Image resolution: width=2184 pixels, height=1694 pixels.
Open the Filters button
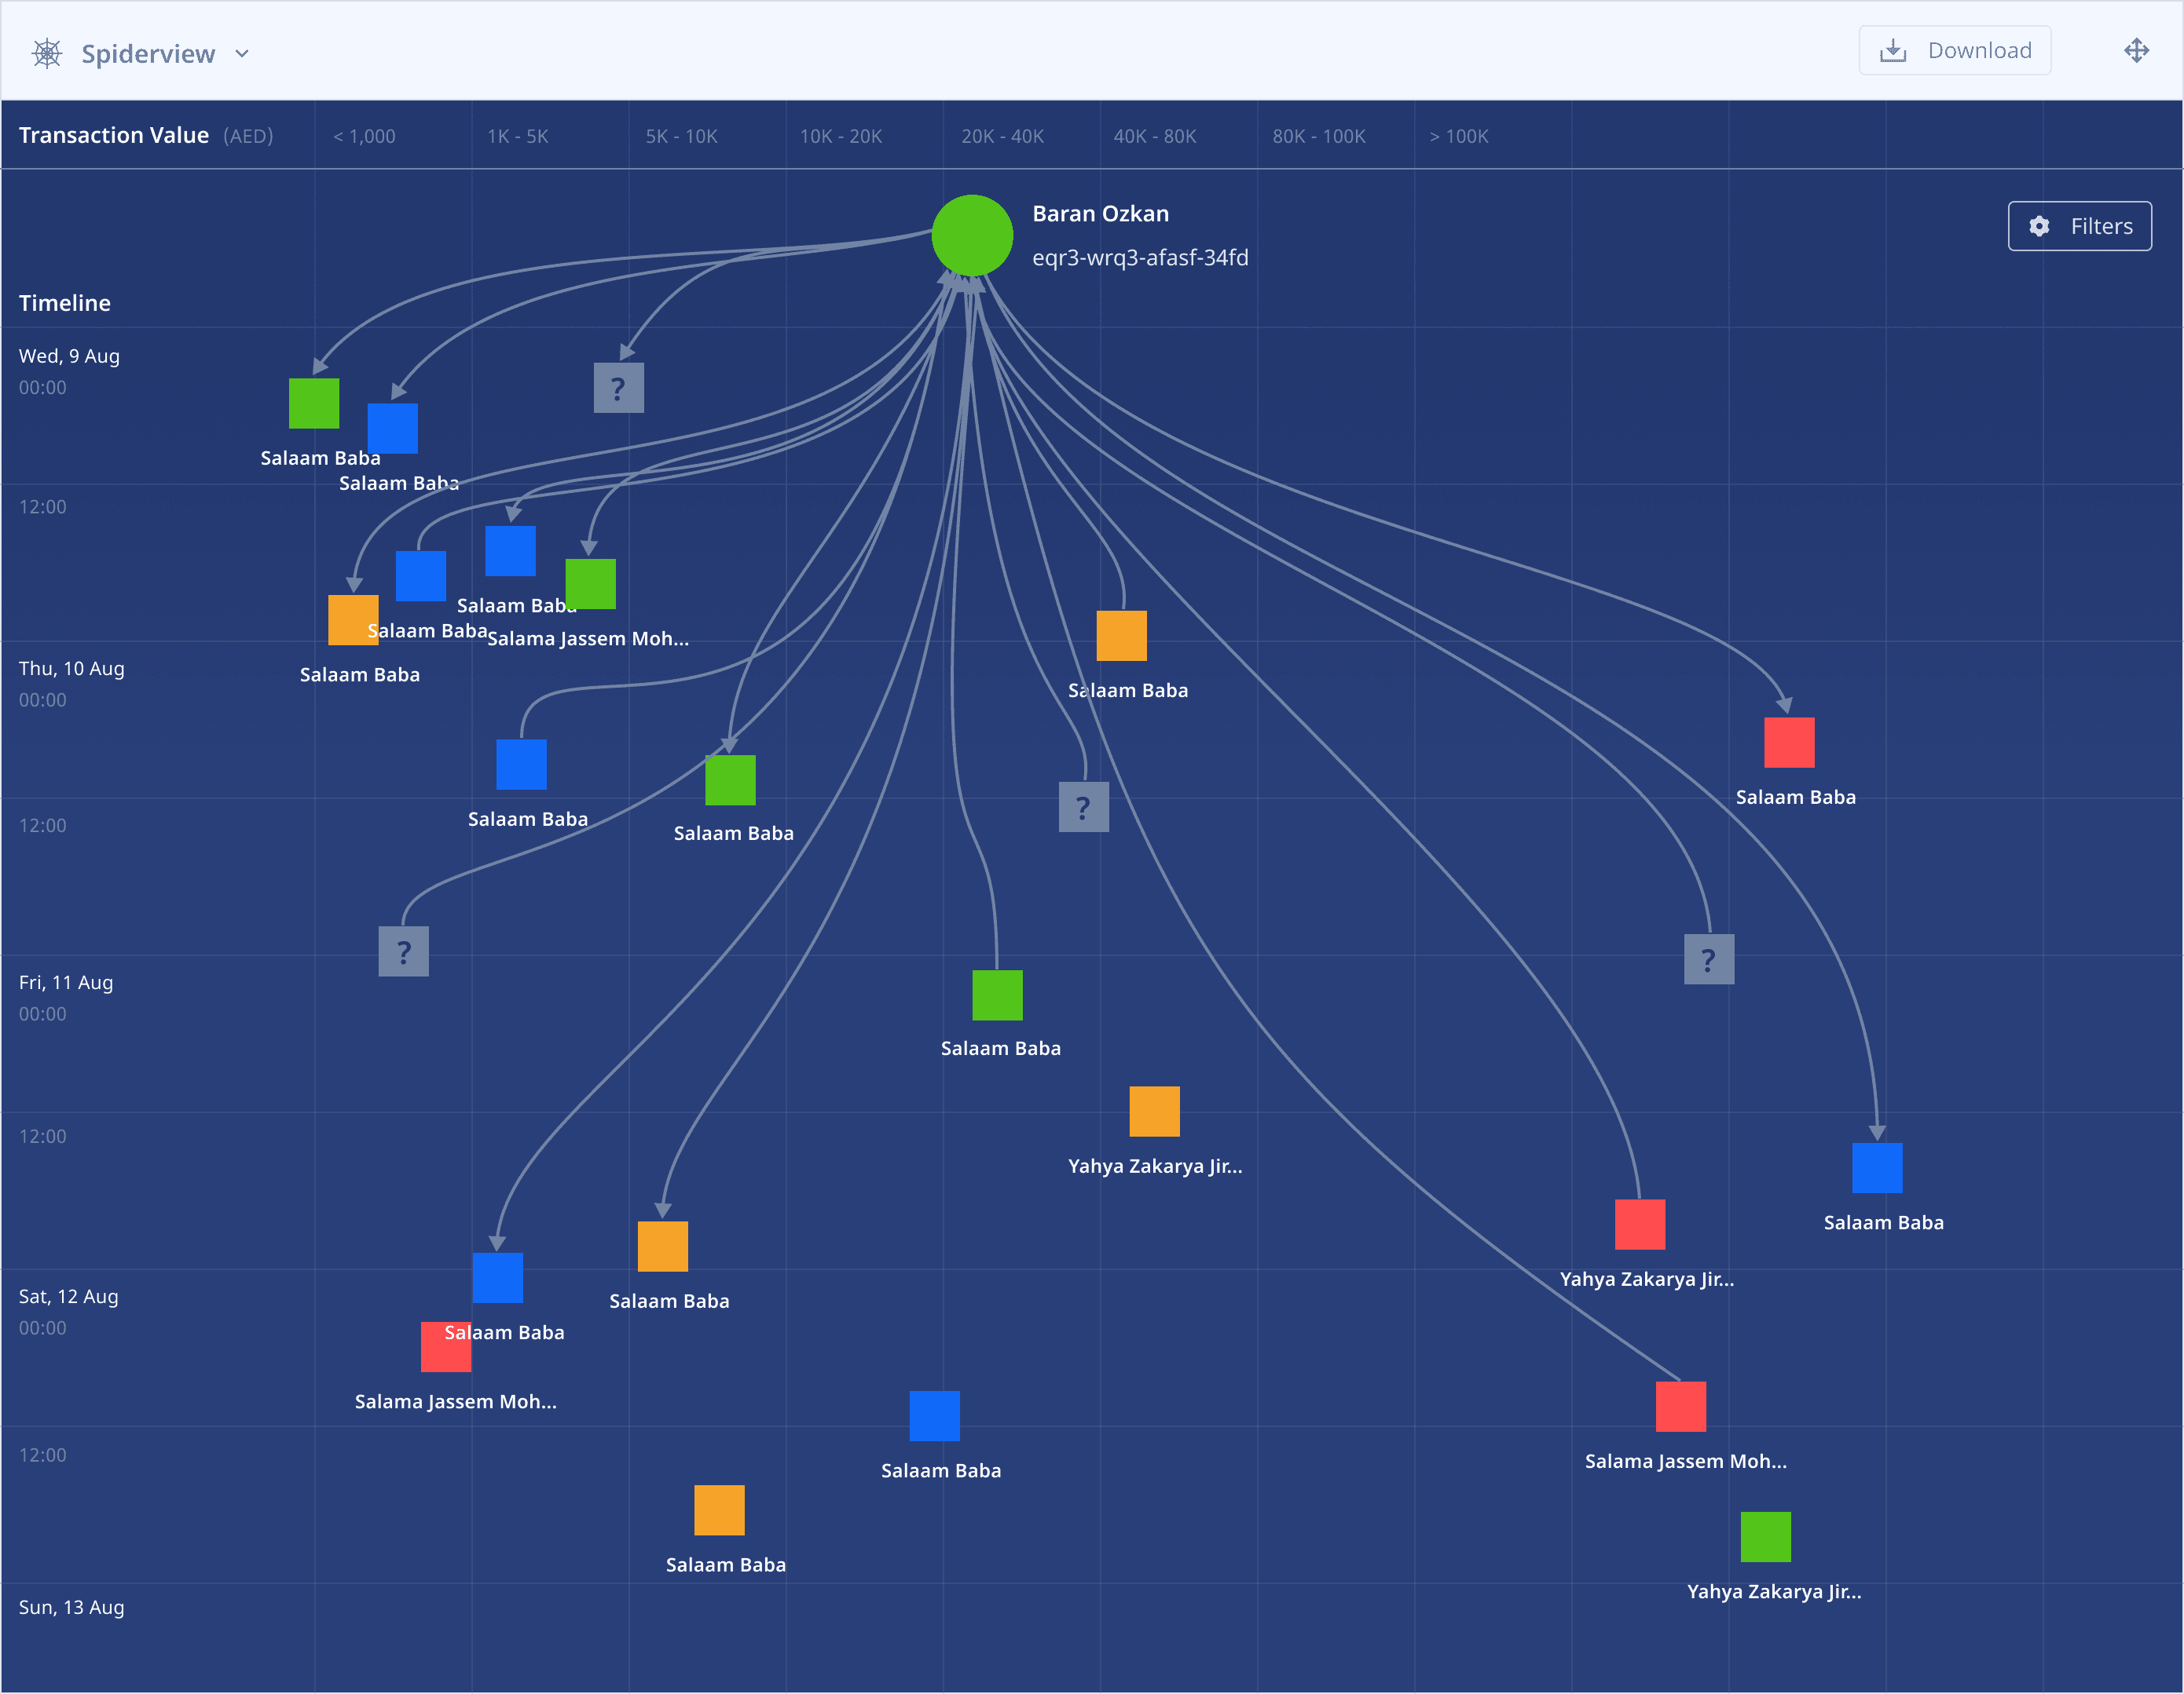[2079, 227]
